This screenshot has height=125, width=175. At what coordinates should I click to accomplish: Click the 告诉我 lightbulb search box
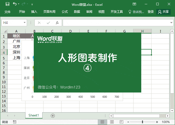(x=136, y=12)
